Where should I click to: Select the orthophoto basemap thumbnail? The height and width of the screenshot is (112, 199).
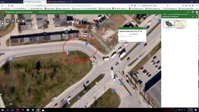coord(169,24)
